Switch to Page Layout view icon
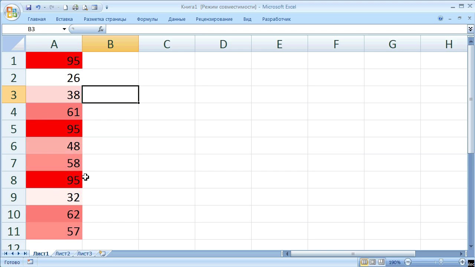Image resolution: width=475 pixels, height=267 pixels. (x=373, y=262)
